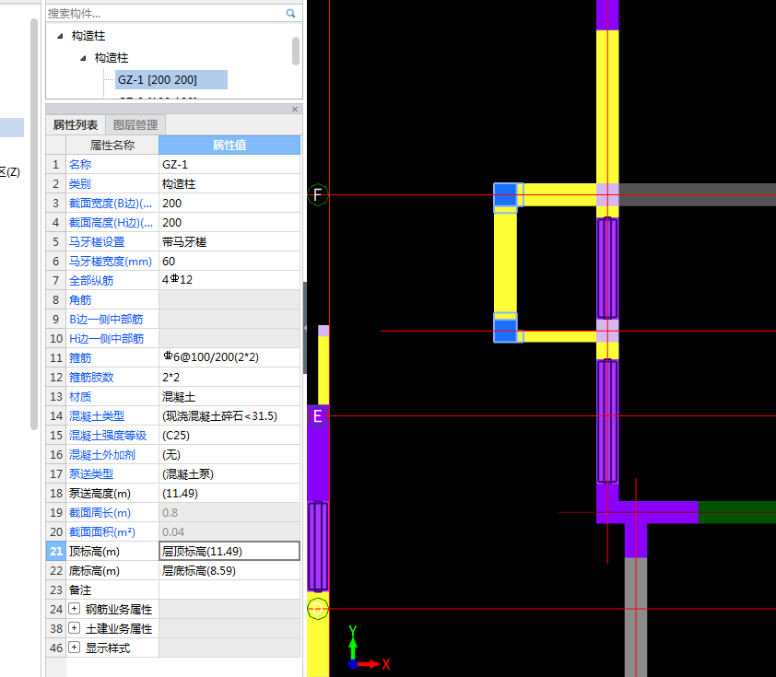Click the 属性名称 column header
This screenshot has height=677, width=776.
pos(112,145)
